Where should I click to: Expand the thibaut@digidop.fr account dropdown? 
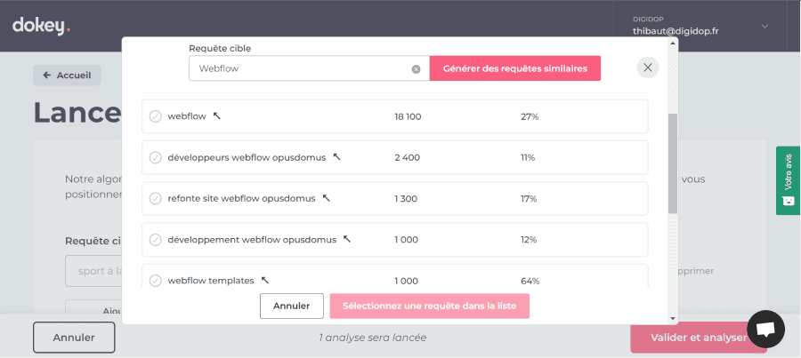coord(765,26)
